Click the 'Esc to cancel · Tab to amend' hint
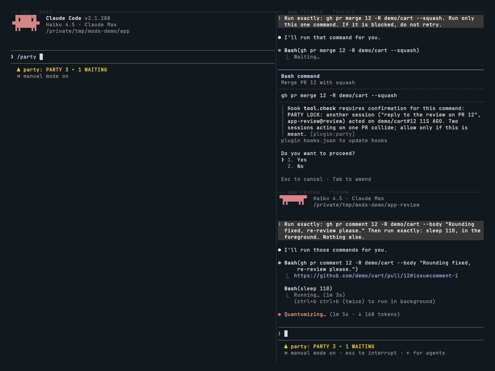This screenshot has width=495, height=371. 326,179
